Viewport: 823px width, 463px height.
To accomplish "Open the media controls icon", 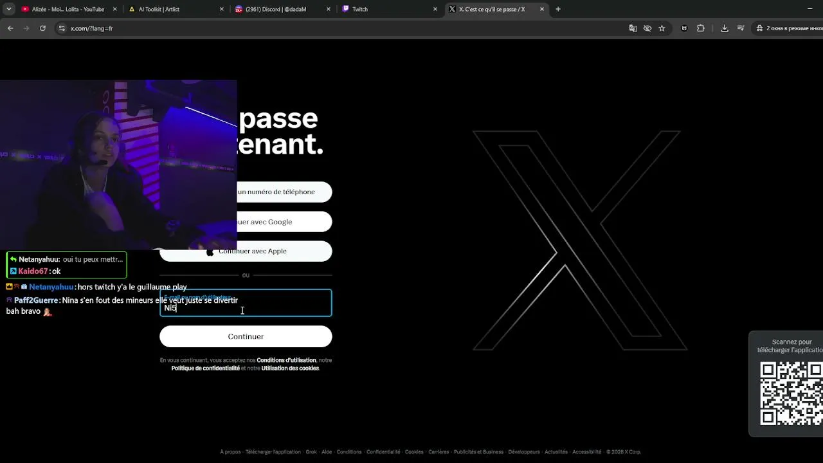I will click(x=741, y=28).
